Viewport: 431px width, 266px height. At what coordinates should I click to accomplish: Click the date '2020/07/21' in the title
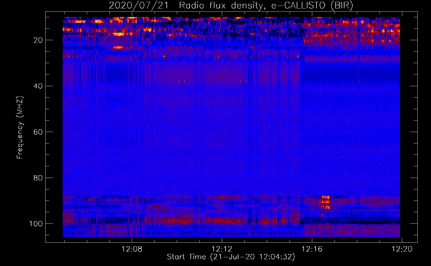point(139,6)
